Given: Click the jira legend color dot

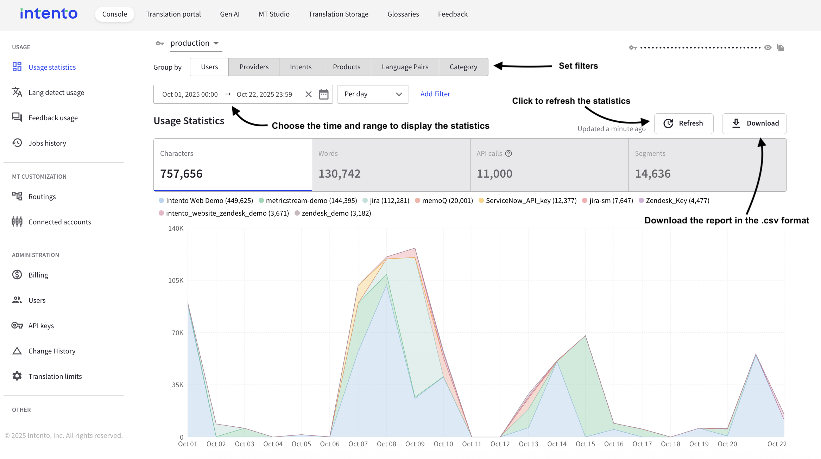Looking at the screenshot, I should tap(365, 200).
